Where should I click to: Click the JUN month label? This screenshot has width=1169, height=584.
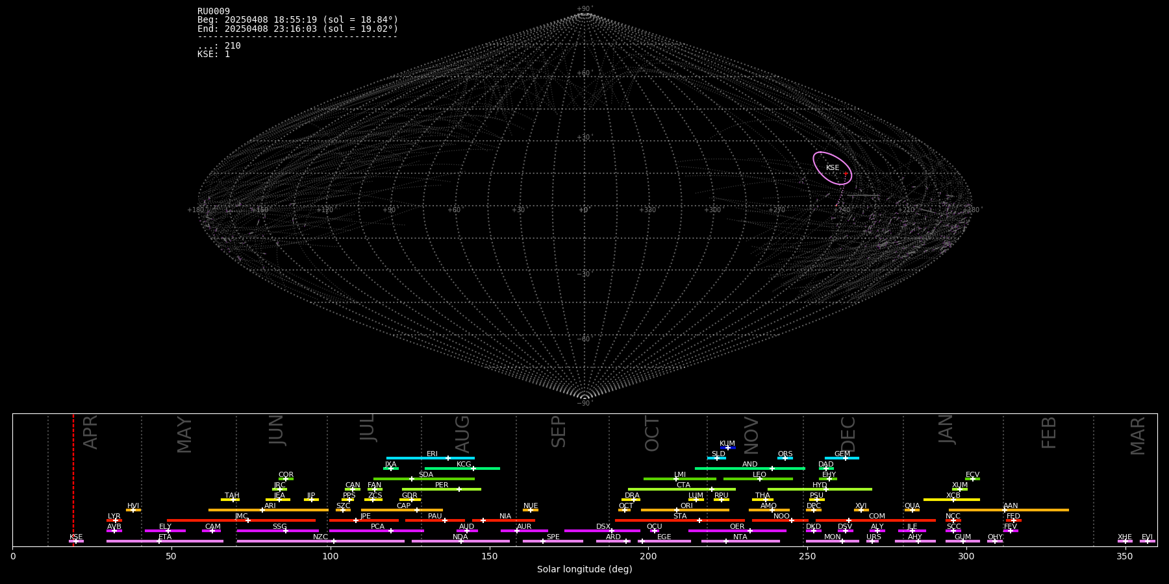pyautogui.click(x=277, y=430)
